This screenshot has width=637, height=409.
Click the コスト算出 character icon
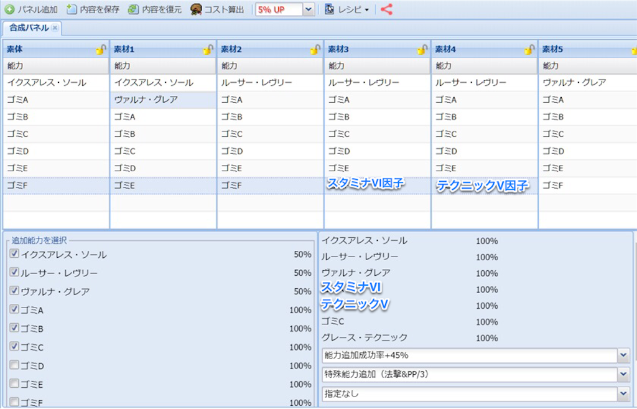coord(196,9)
